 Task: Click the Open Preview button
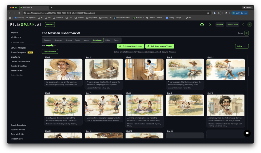pos(50,51)
